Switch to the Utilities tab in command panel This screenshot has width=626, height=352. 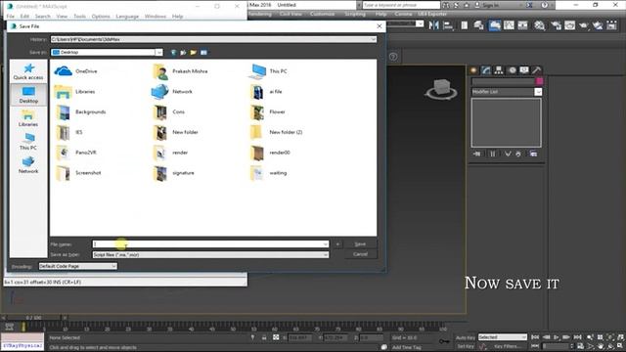[537, 70]
